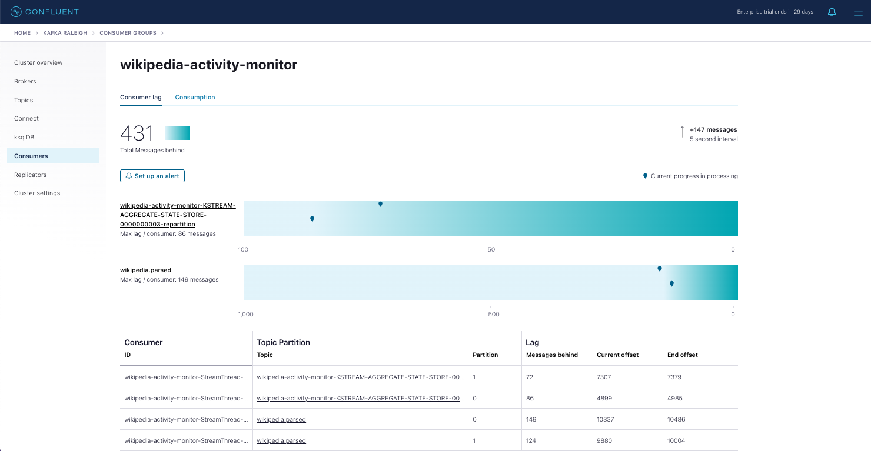Open ksqlDB in sidebar
Screen dimensions: 871x451
pos(25,137)
